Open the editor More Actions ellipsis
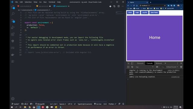193x109 pixels. (123, 6)
